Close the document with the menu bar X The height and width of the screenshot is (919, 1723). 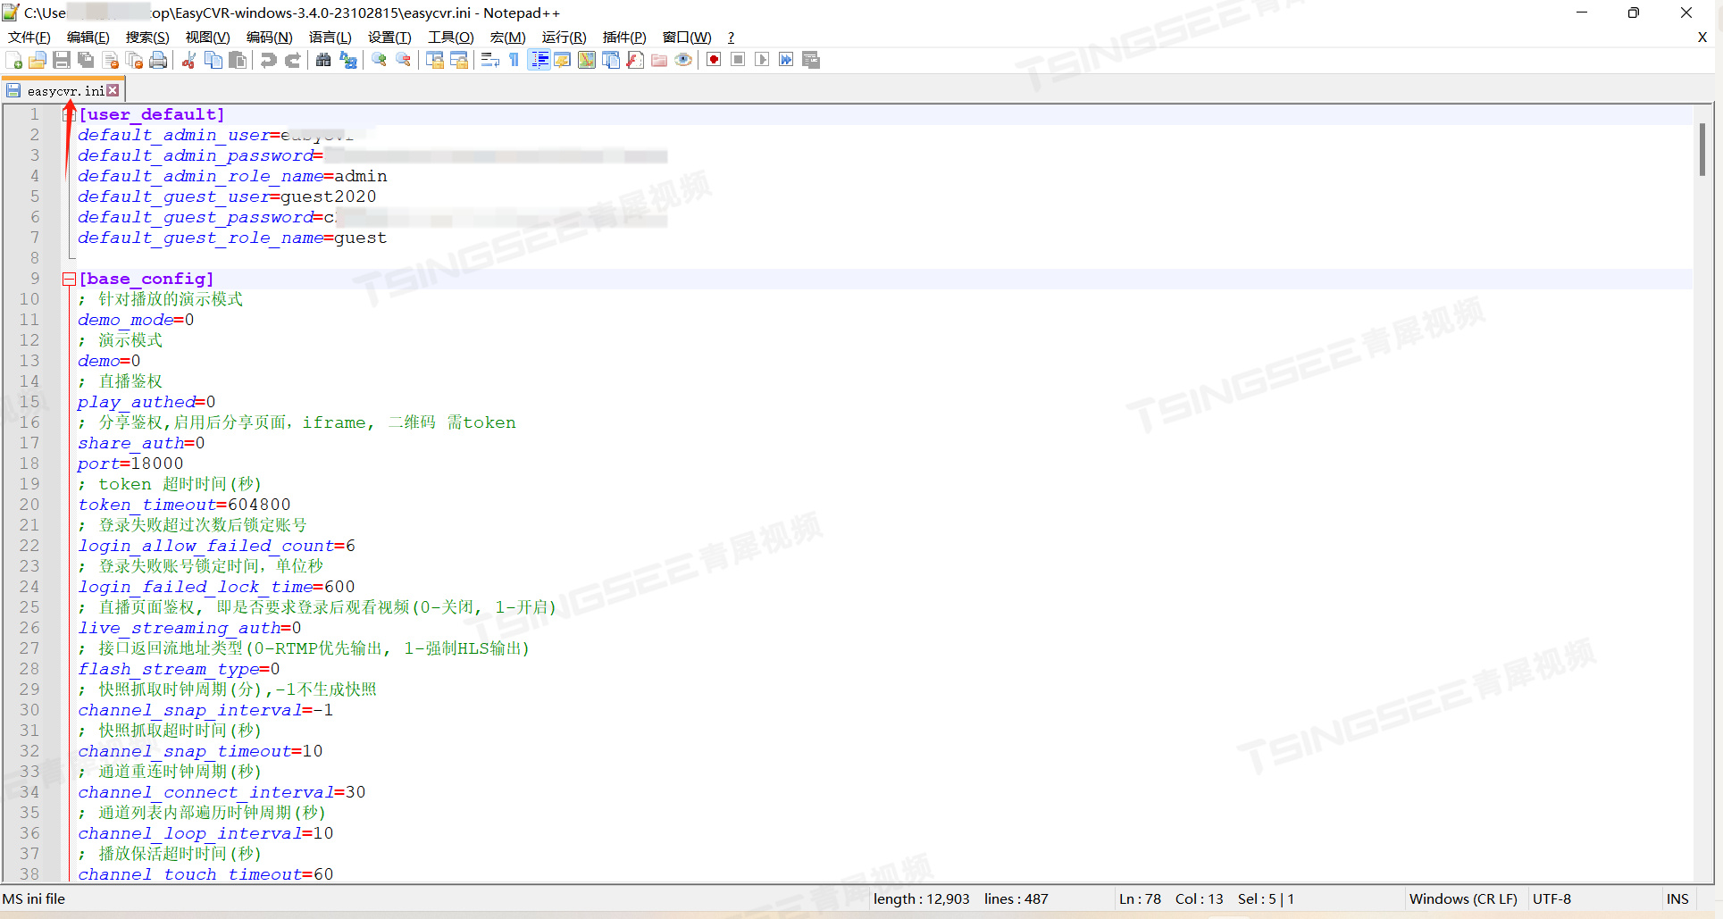(x=1702, y=37)
